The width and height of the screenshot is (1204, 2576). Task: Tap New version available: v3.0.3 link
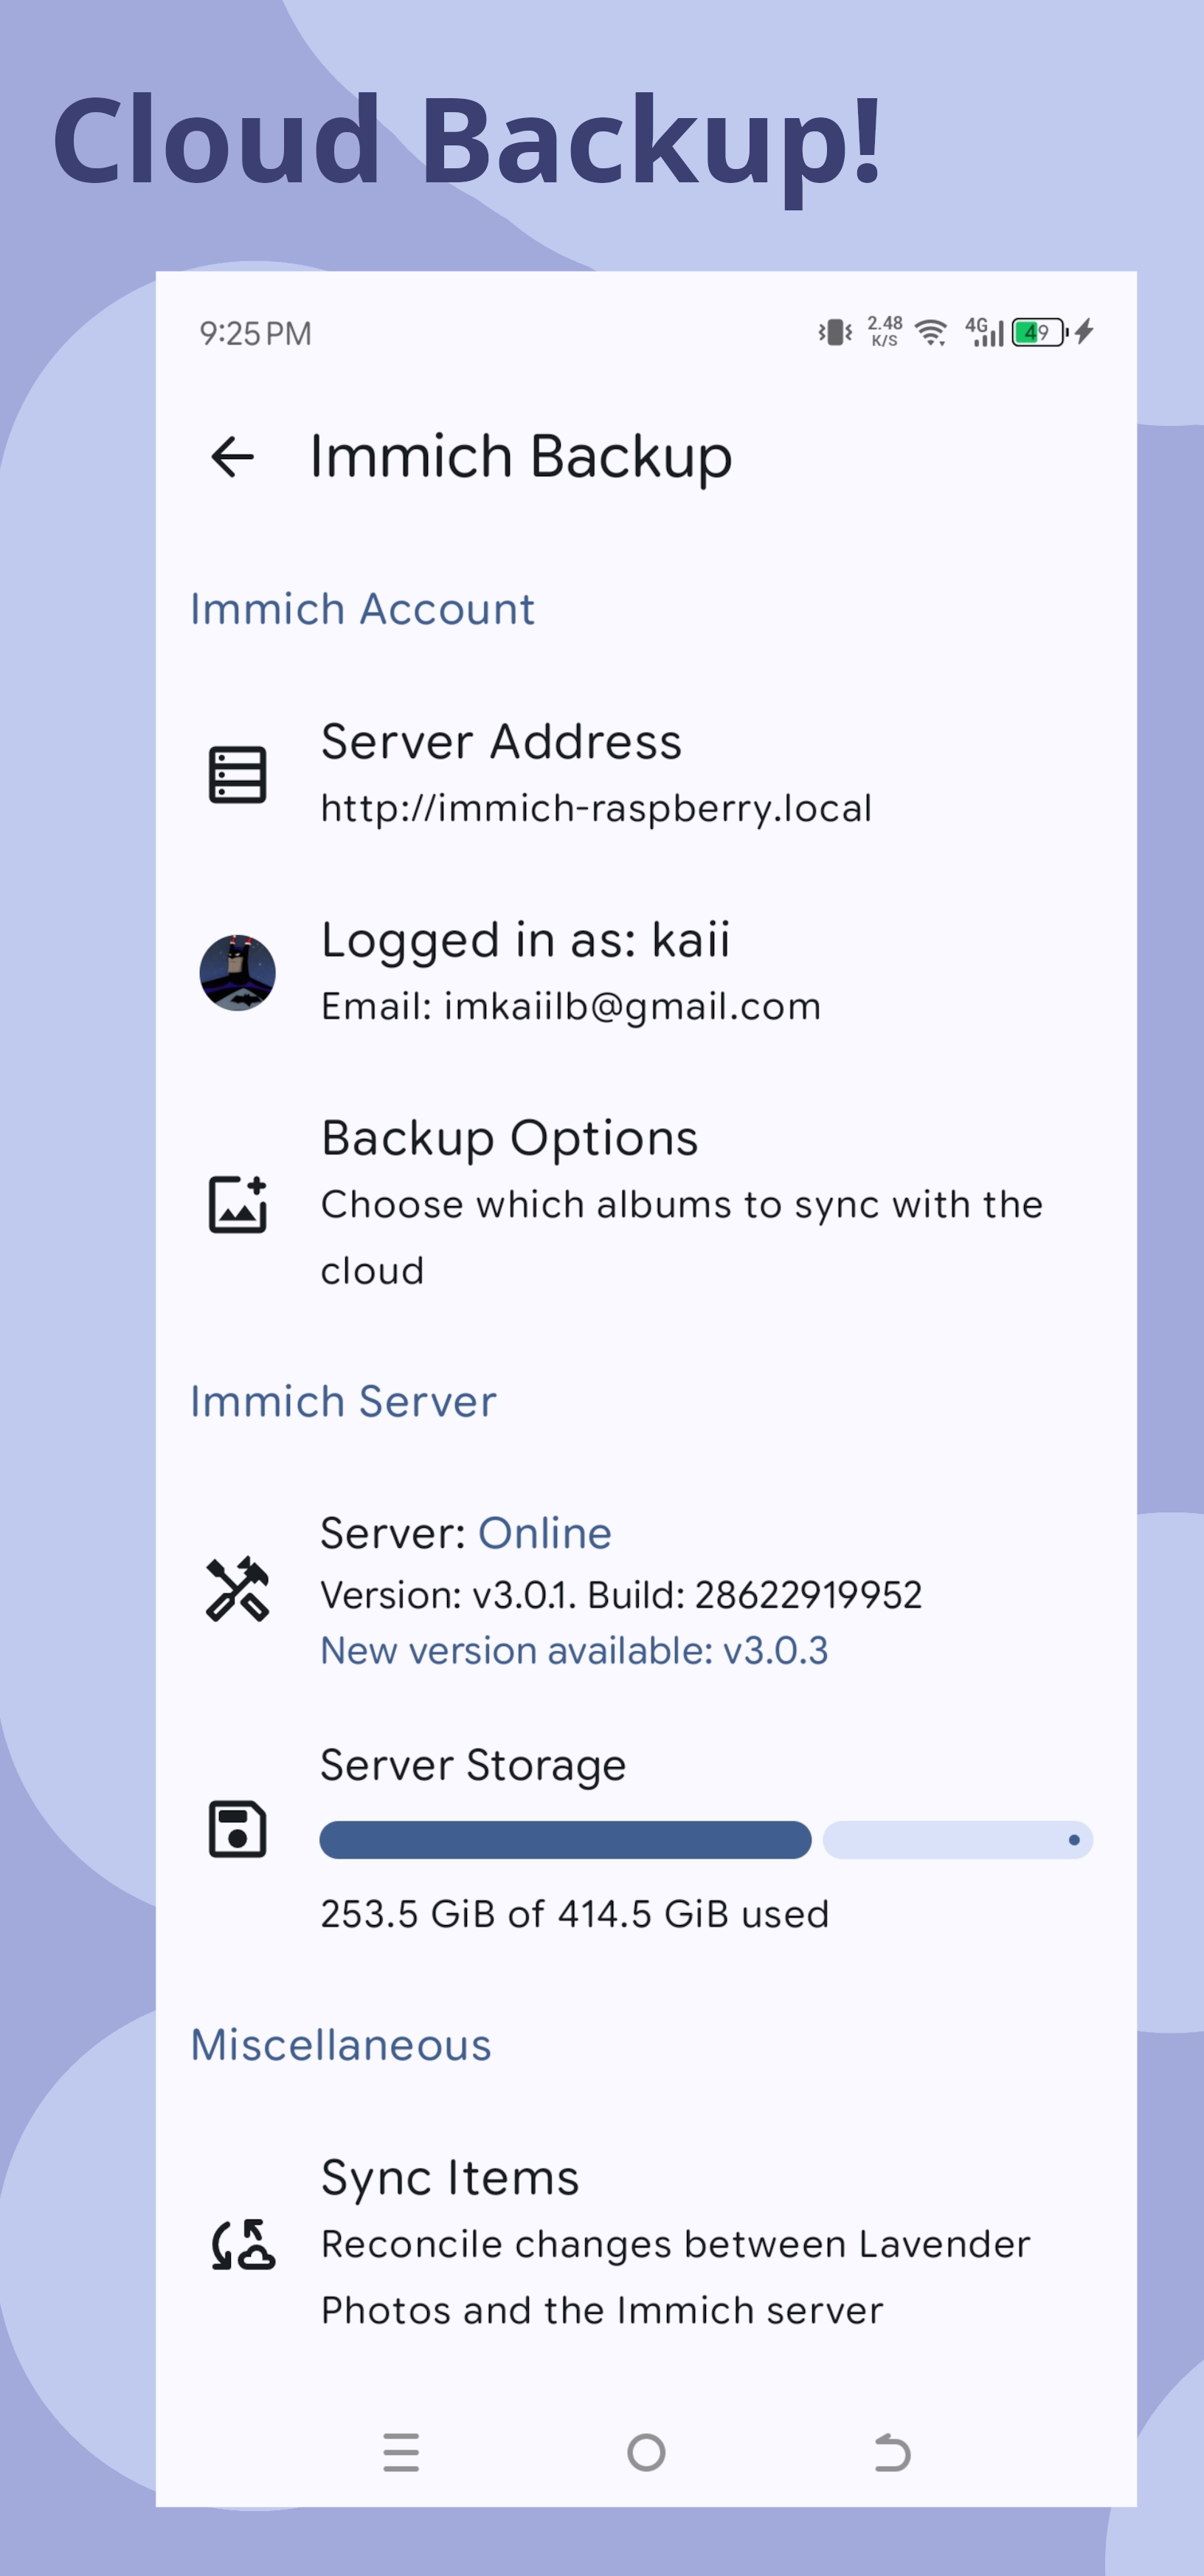click(573, 1650)
